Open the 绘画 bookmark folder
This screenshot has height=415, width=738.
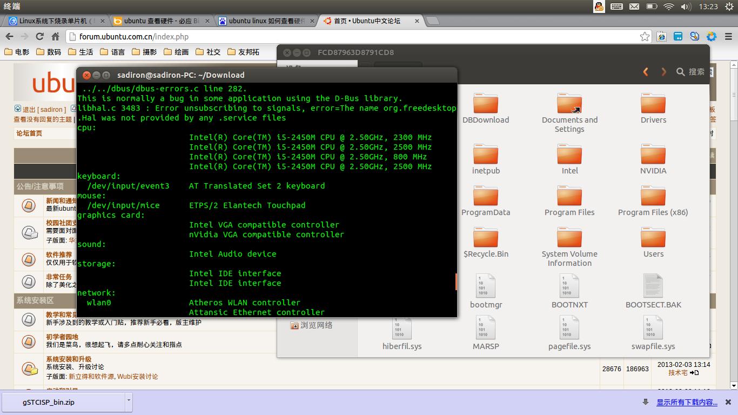tap(176, 52)
